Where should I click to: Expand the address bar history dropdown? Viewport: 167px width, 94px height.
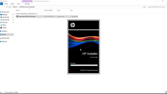(x=143, y=7)
